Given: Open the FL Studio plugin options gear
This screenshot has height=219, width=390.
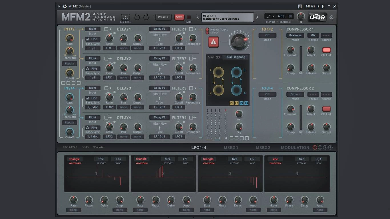Looking at the screenshot, I should pyautogui.click(x=65, y=6).
